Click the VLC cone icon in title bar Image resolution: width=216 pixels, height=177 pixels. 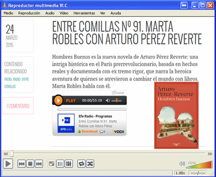(x=5, y=6)
